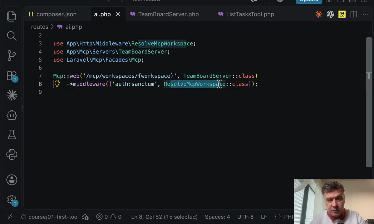374x224 pixels.
Task: Open the remote window indicator in status bar
Action: coord(10,217)
